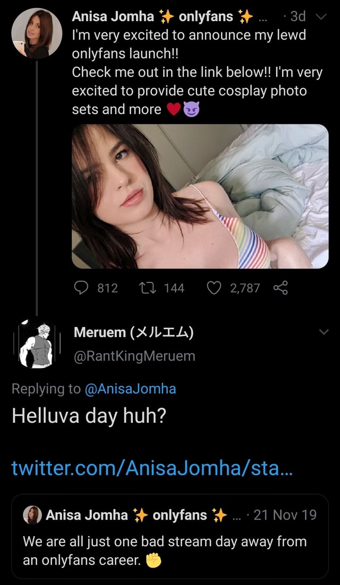
Task: Open the quoted tweet about bad stream day
Action: pyautogui.click(x=170, y=550)
